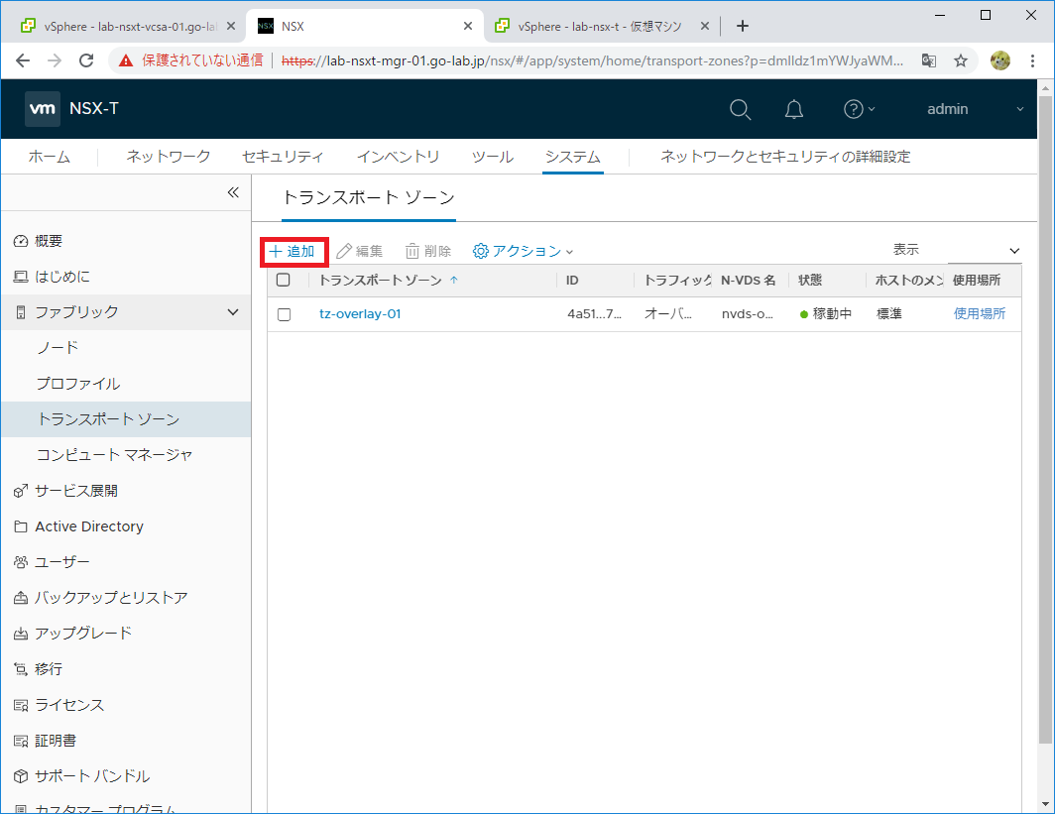
Task: Click the 使用場所 link in row
Action: [x=980, y=313]
